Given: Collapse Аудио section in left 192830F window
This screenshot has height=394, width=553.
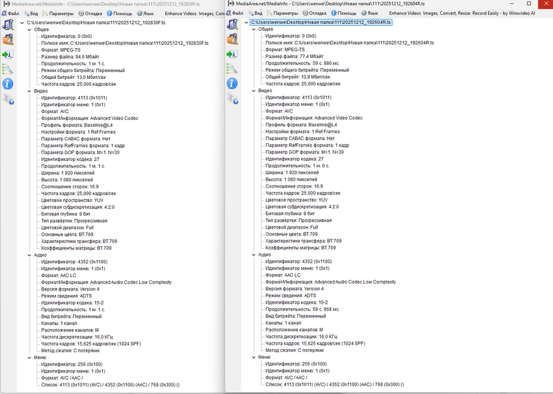Looking at the screenshot, I should click(29, 255).
